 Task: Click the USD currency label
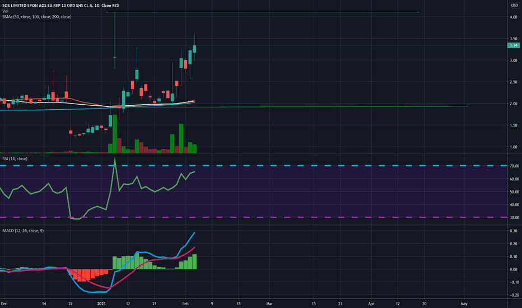tap(514, 6)
